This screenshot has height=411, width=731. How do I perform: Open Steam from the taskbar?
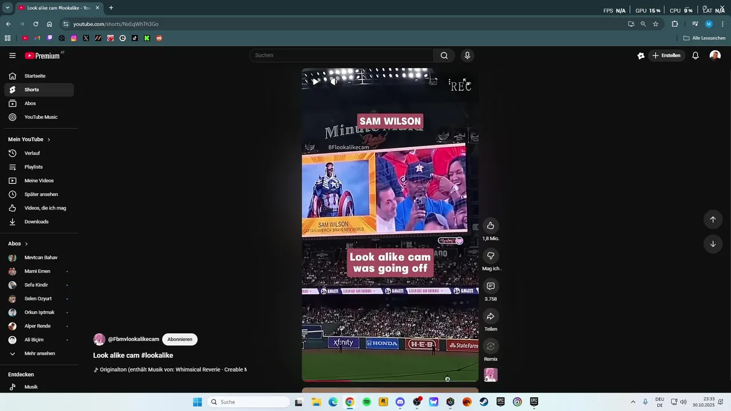tap(484, 402)
